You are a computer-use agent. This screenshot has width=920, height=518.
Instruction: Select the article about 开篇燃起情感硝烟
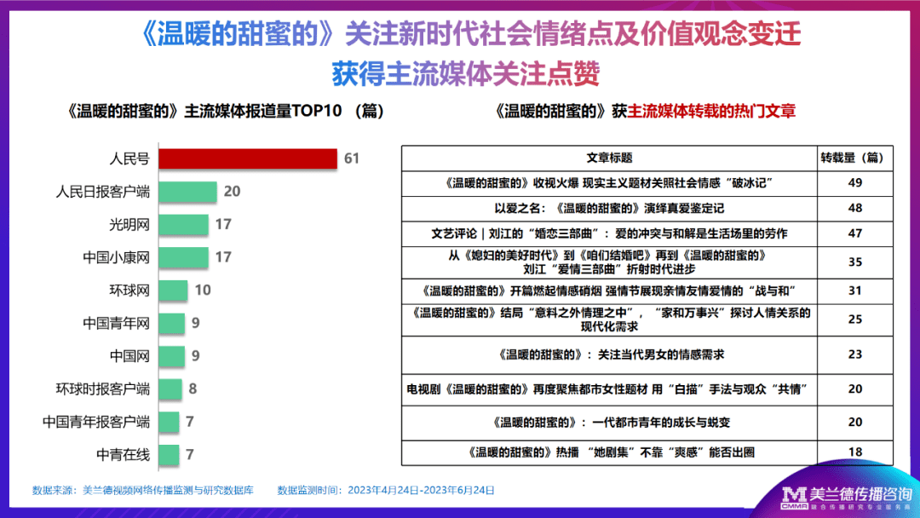pos(609,291)
